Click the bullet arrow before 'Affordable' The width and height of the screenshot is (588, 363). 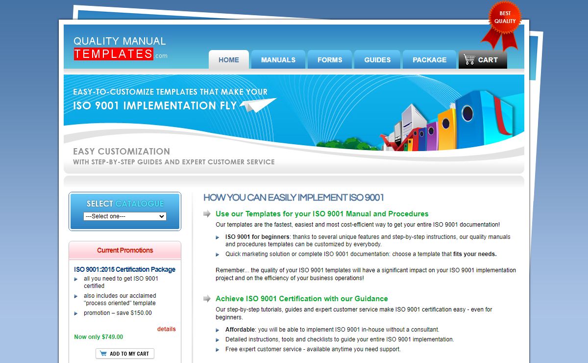(218, 330)
